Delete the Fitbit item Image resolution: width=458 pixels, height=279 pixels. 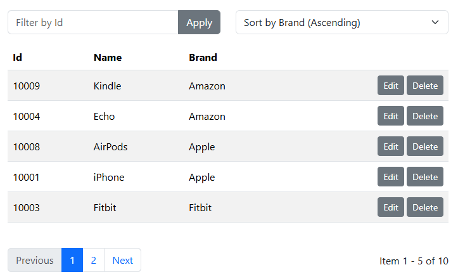point(424,207)
